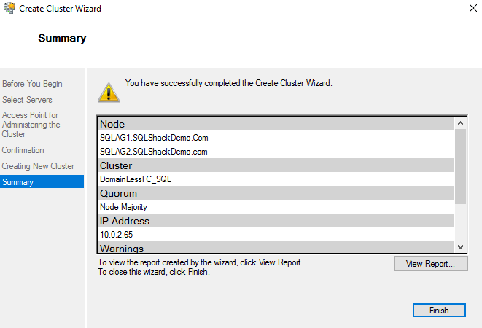
Task: Select Access Point for Administering the Cluster step
Action: 31,125
